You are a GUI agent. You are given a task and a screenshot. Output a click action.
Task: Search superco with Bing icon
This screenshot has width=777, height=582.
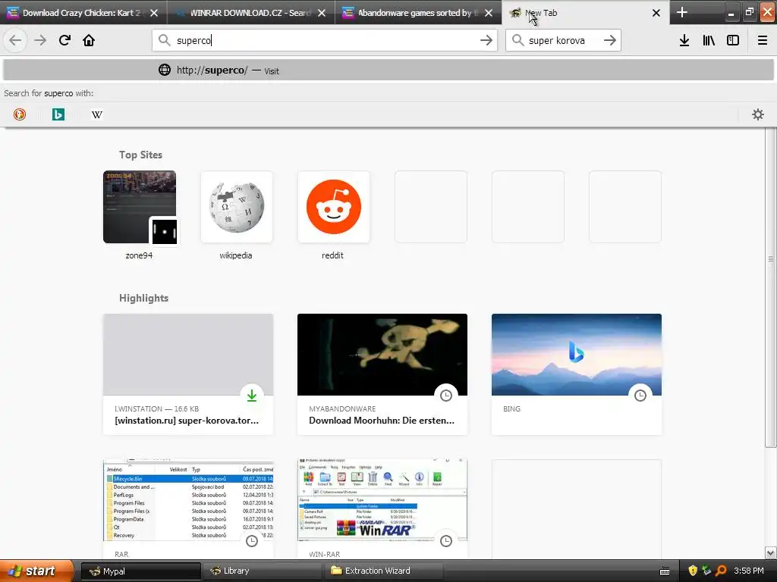click(x=58, y=114)
